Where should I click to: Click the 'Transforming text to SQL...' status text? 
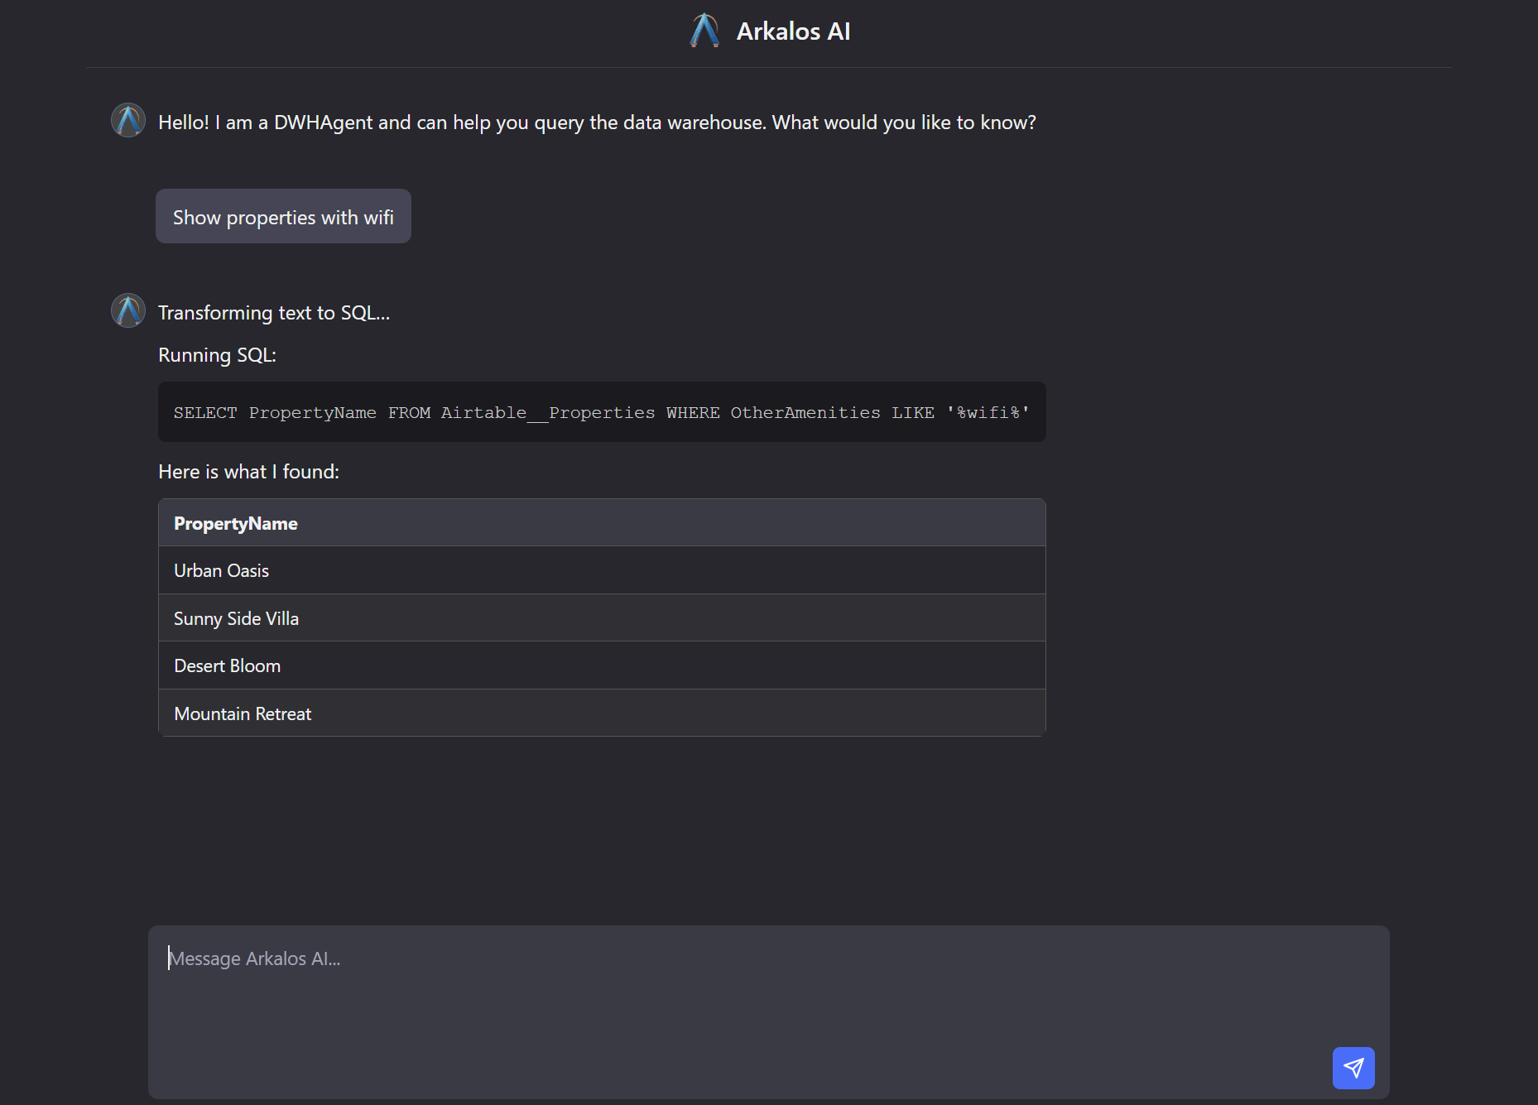pos(274,313)
